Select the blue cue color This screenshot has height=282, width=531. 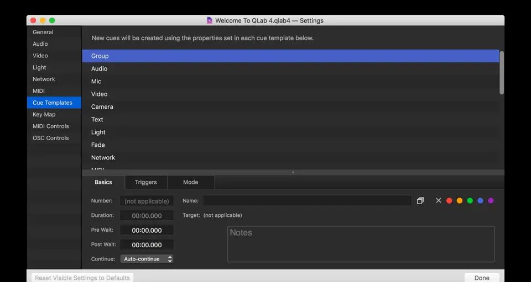tap(480, 201)
